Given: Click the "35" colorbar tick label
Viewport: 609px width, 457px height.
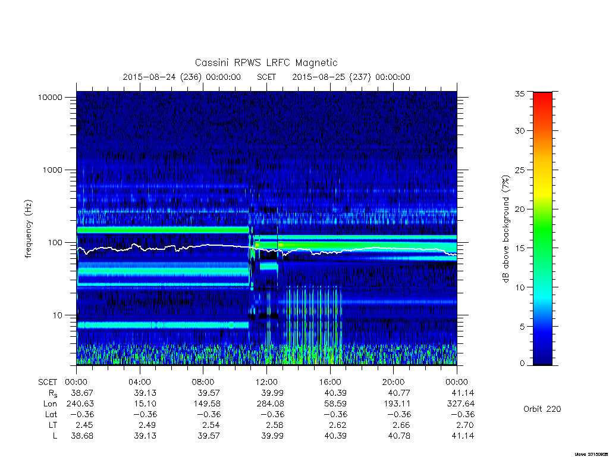Looking at the screenshot, I should [x=519, y=93].
